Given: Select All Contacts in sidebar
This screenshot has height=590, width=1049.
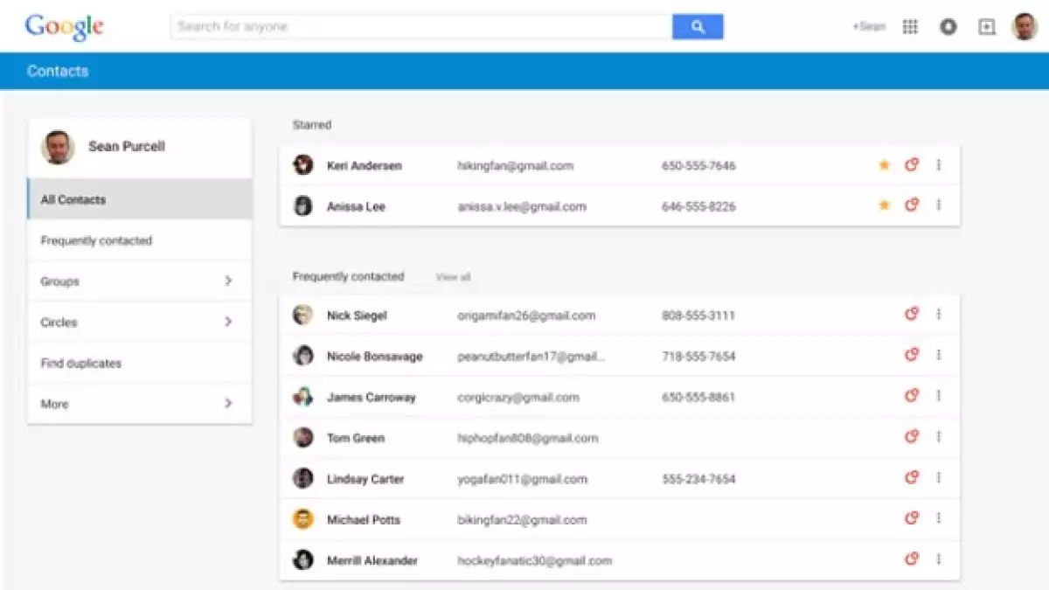Looking at the screenshot, I should click(140, 199).
